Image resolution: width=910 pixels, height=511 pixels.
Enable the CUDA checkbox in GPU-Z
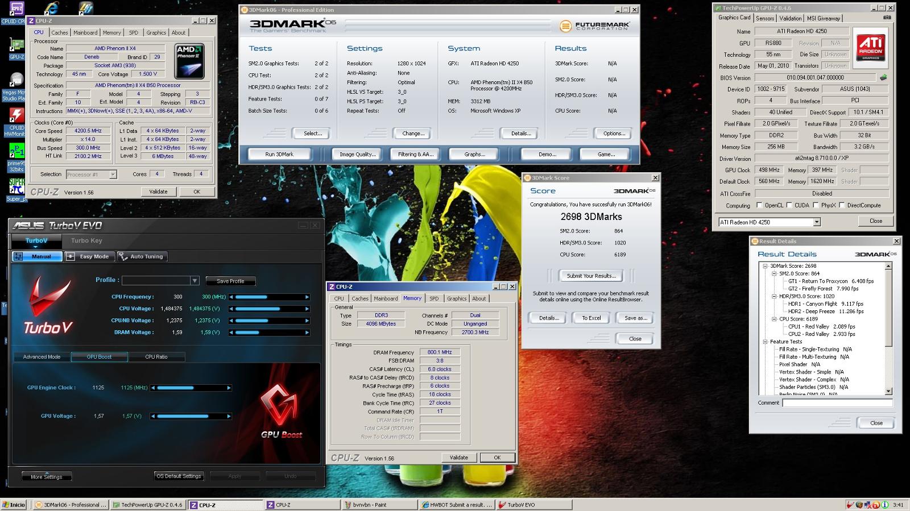pos(789,205)
